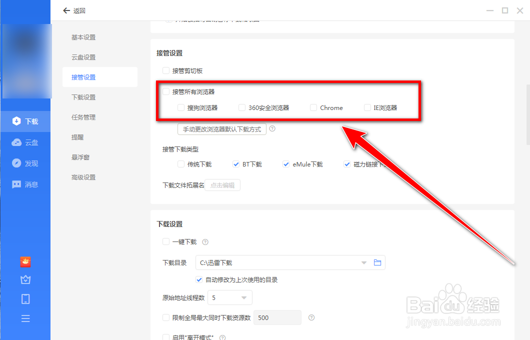Check IE浏览器 option
The height and width of the screenshot is (340, 530).
click(367, 107)
